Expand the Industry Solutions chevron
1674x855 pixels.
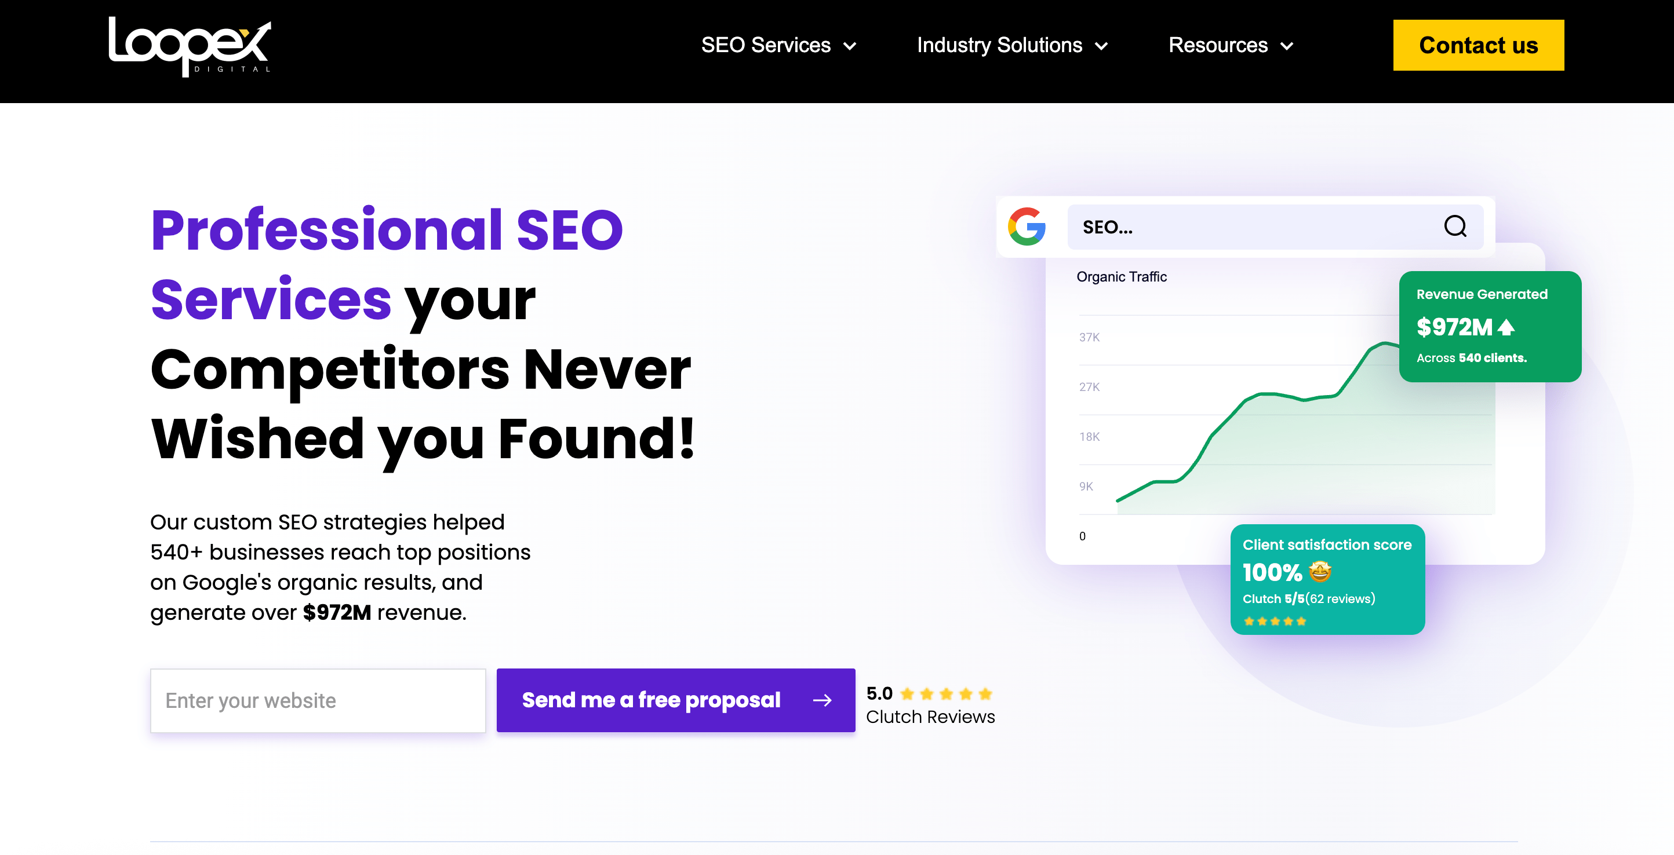point(1101,46)
